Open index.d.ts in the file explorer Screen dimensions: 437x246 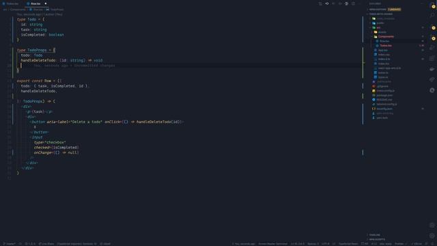(384, 59)
